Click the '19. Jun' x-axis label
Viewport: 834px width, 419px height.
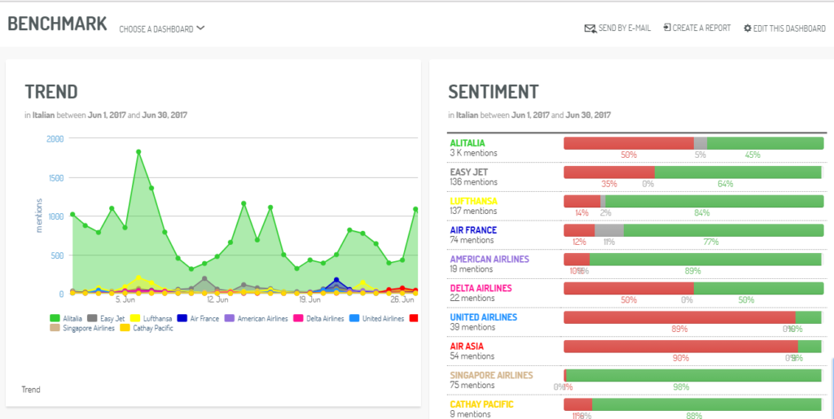[309, 300]
